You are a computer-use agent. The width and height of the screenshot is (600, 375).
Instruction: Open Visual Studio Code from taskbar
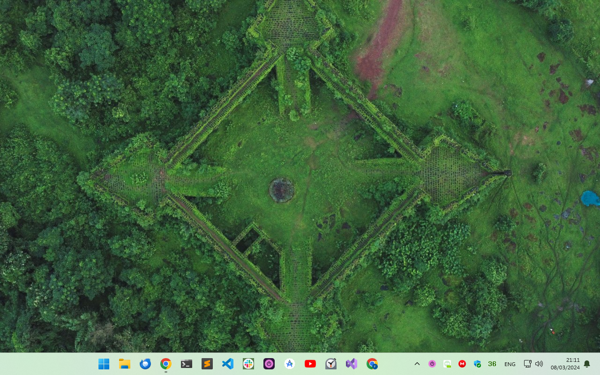pyautogui.click(x=228, y=364)
